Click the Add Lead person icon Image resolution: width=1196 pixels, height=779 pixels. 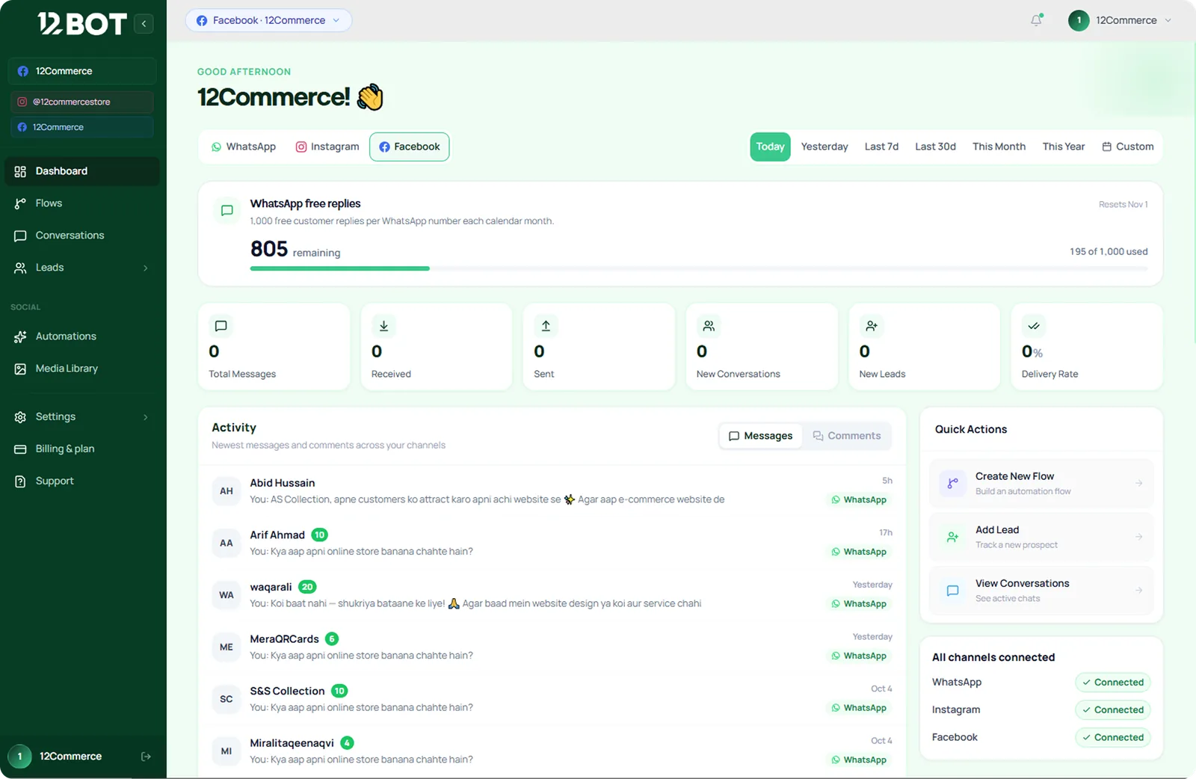[952, 537]
